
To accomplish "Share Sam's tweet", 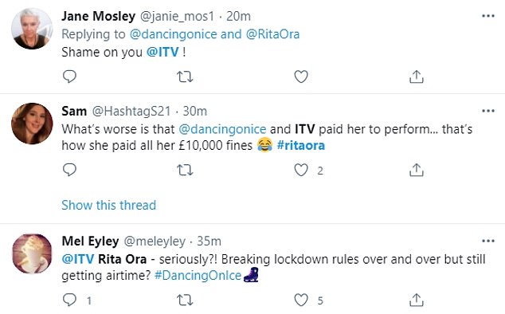I will [416, 170].
